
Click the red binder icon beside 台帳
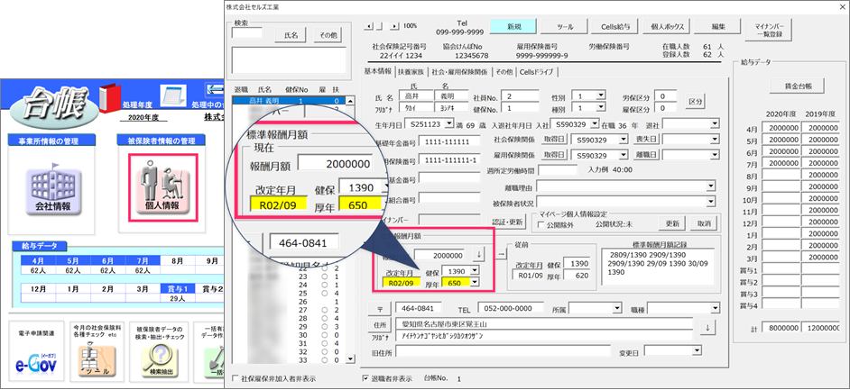pyautogui.click(x=109, y=97)
